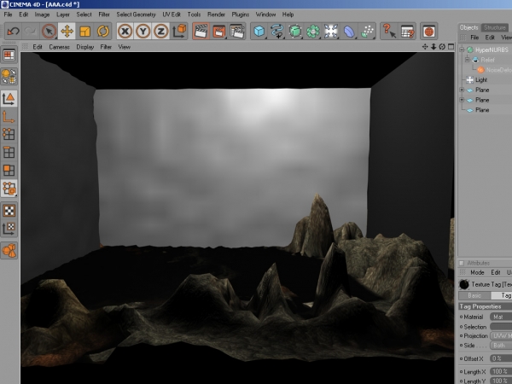Collapse the HyperNURBS tree node
Image resolution: width=512 pixels, height=384 pixels.
coord(462,49)
